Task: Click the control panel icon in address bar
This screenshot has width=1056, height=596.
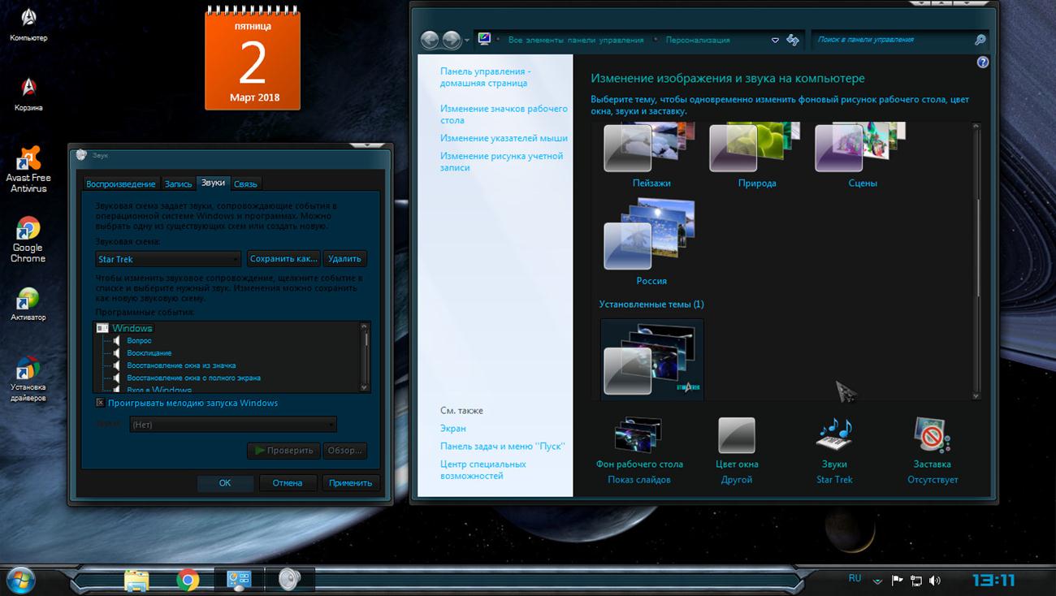Action: (x=485, y=39)
